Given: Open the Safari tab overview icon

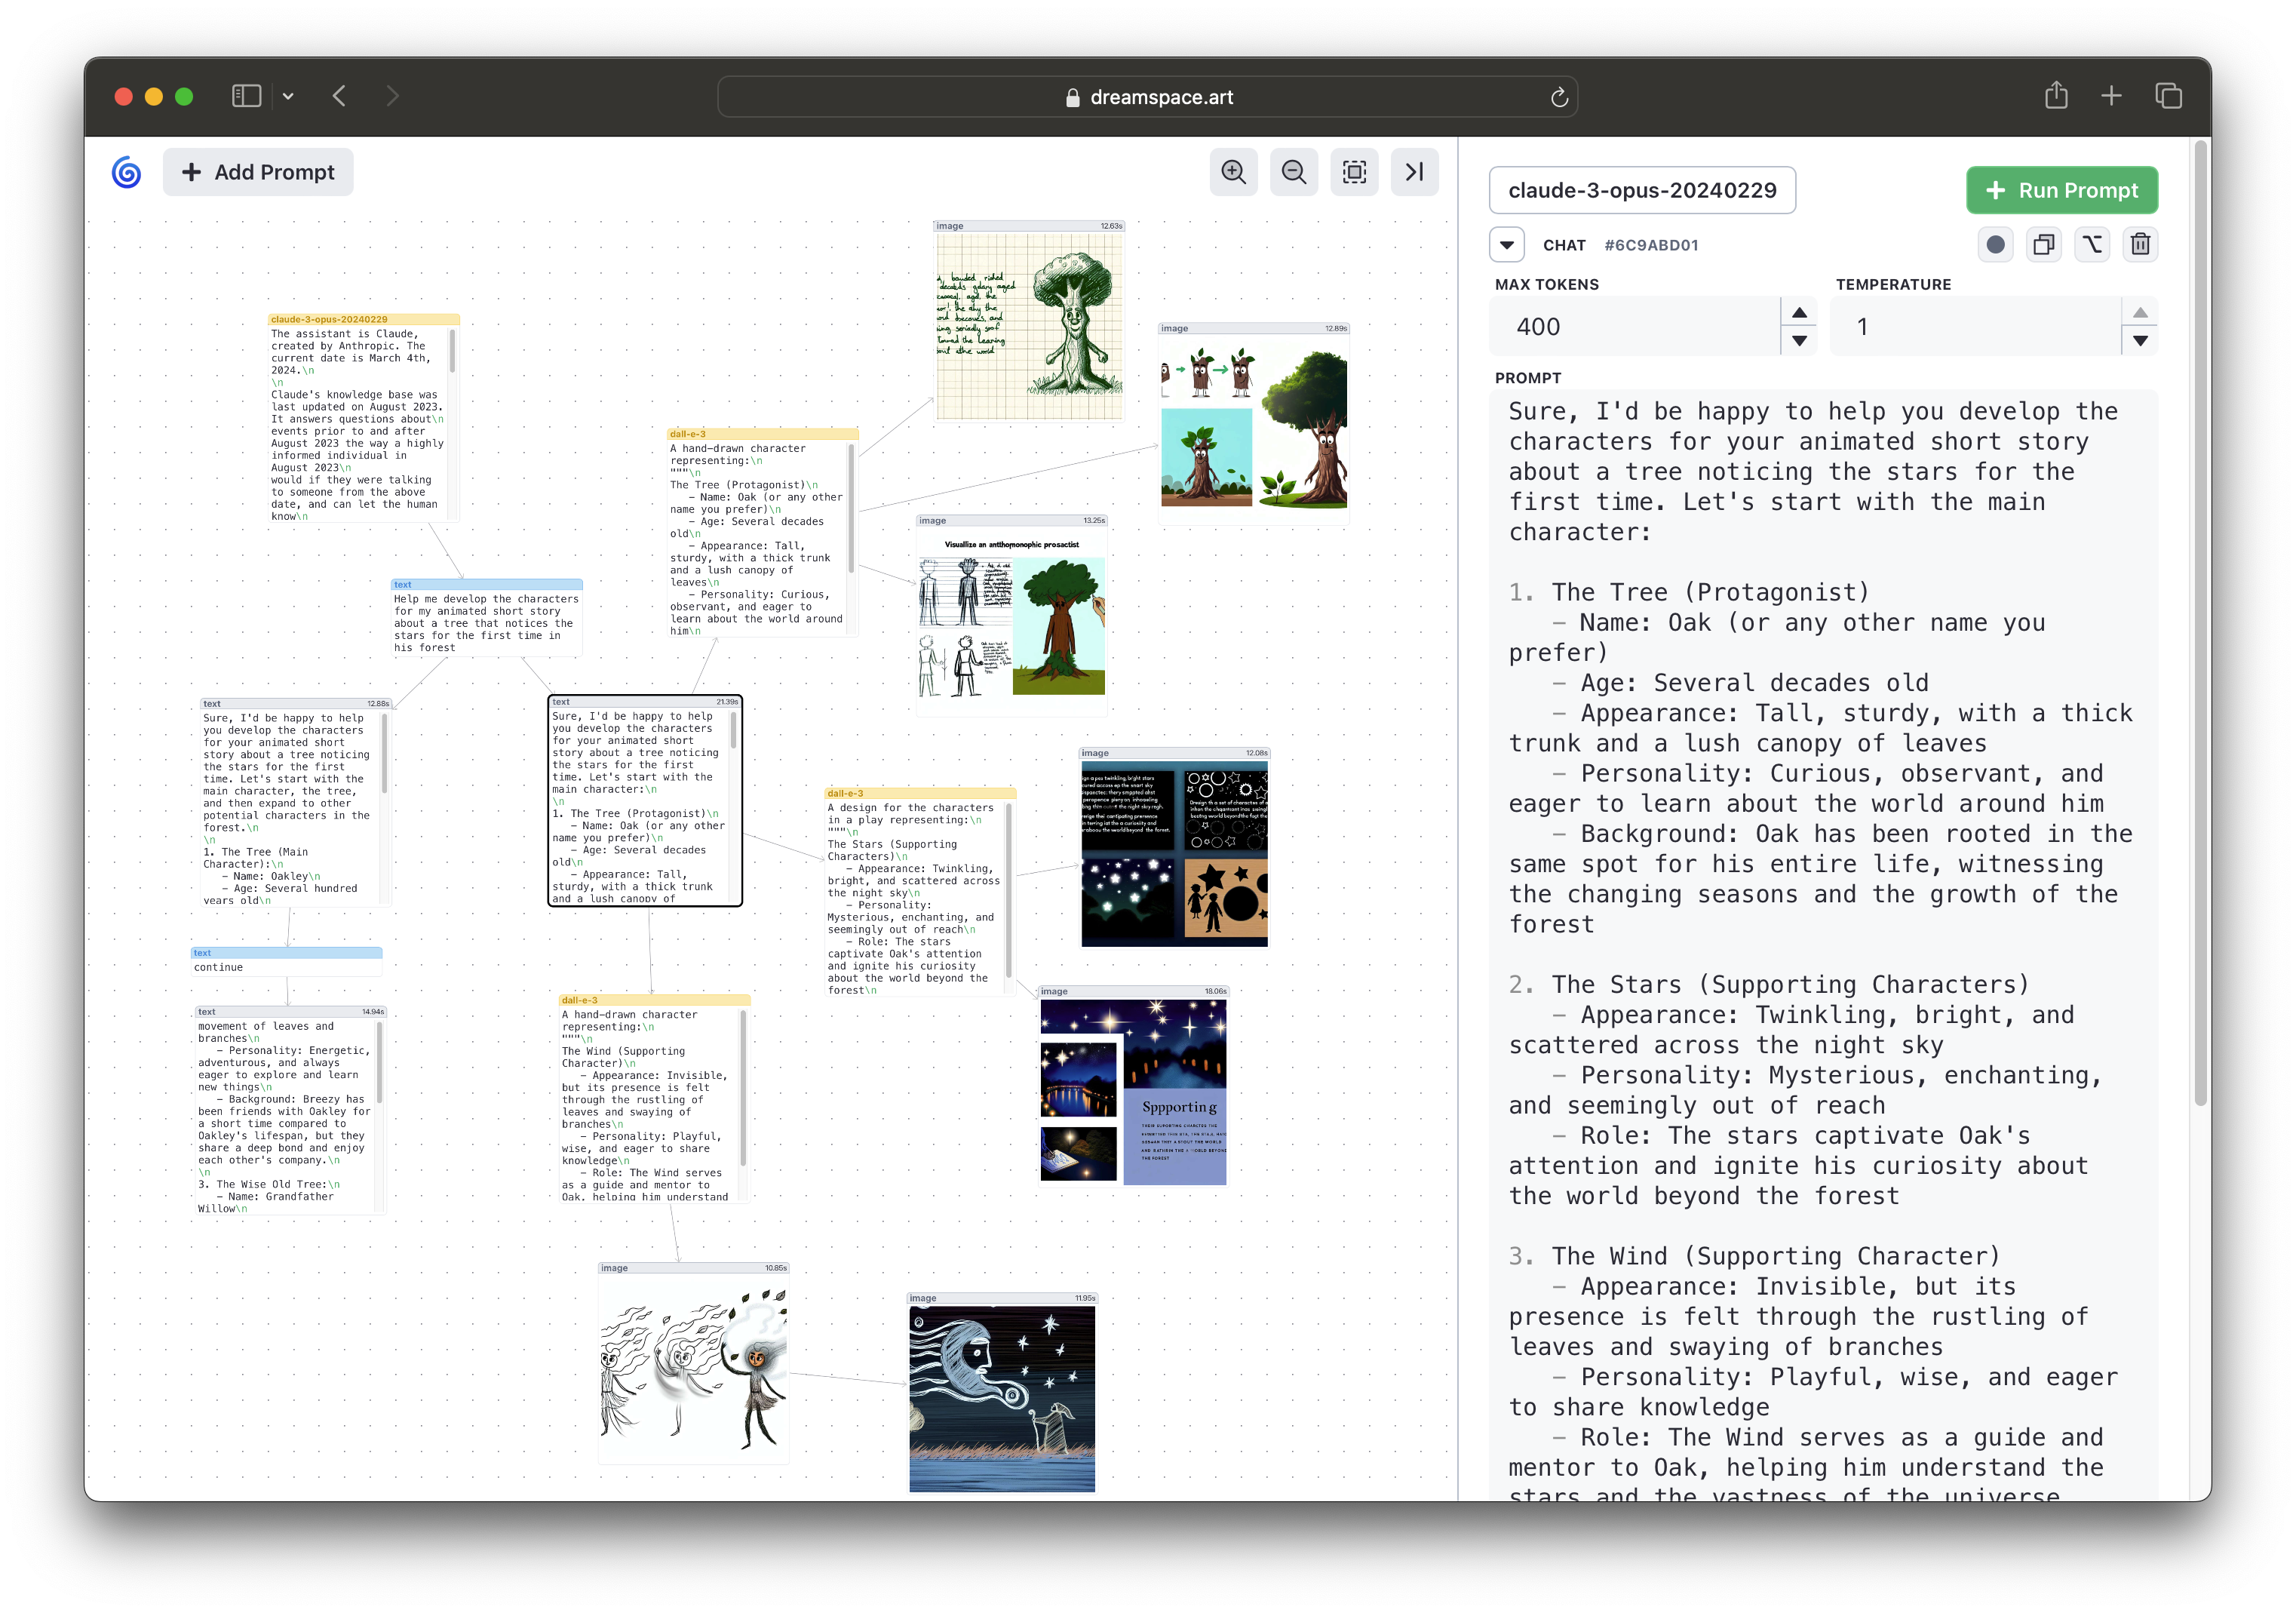Looking at the screenshot, I should pos(2168,96).
